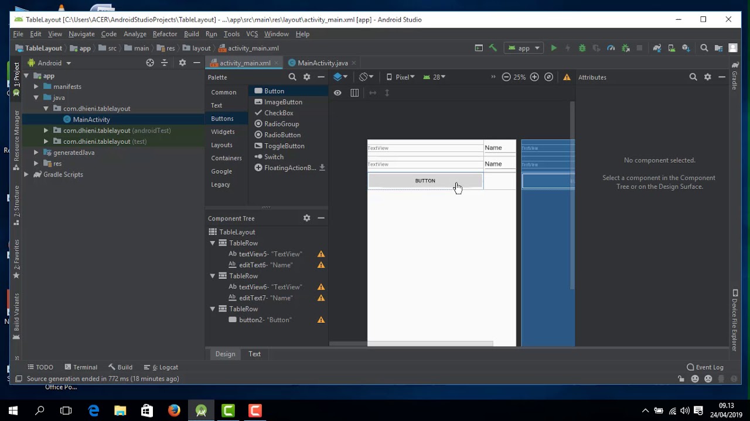This screenshot has width=750, height=421.
Task: Open Component Tree settings gear
Action: 306,218
